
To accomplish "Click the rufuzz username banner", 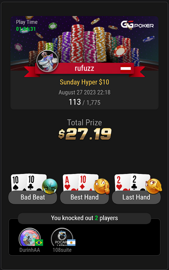I will (x=84, y=69).
